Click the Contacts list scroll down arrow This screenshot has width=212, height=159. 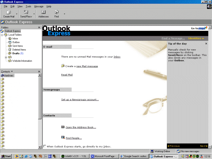click(40, 147)
